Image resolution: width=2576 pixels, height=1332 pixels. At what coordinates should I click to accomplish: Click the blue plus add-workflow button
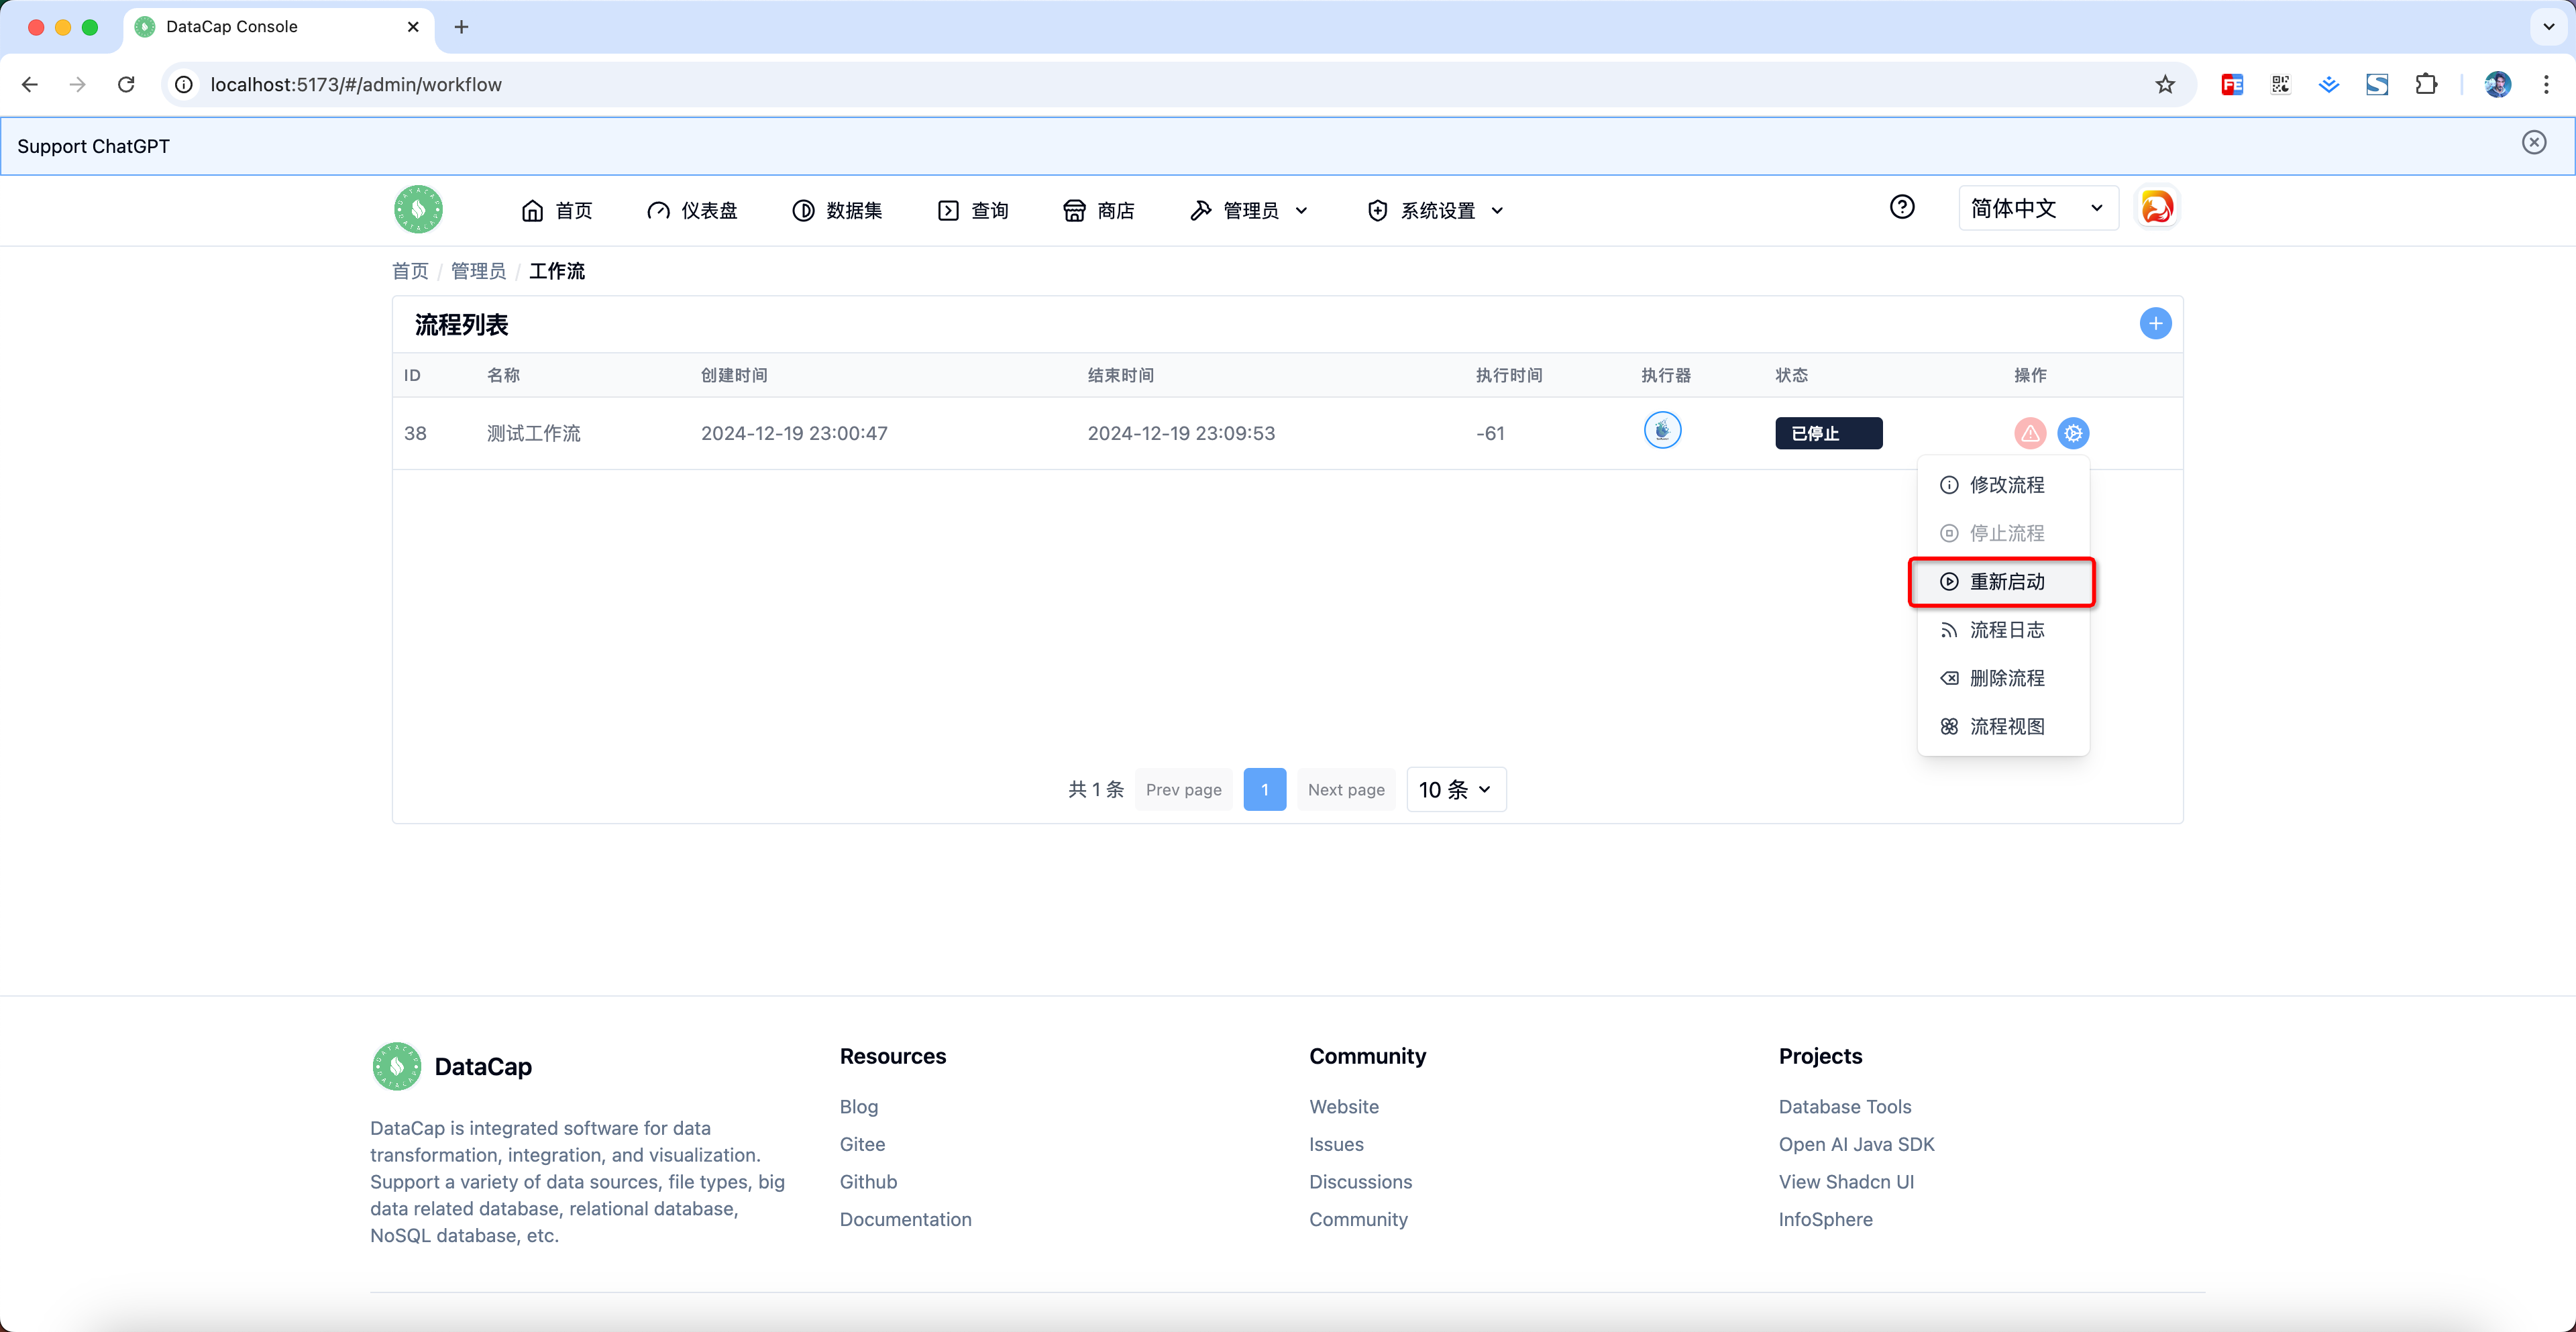point(2155,323)
